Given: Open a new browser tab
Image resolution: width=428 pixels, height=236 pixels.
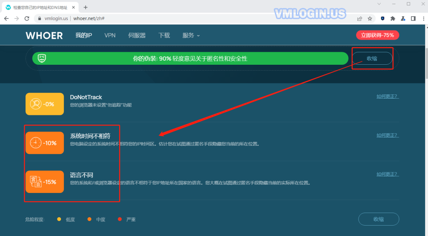Looking at the screenshot, I should 85,8.
